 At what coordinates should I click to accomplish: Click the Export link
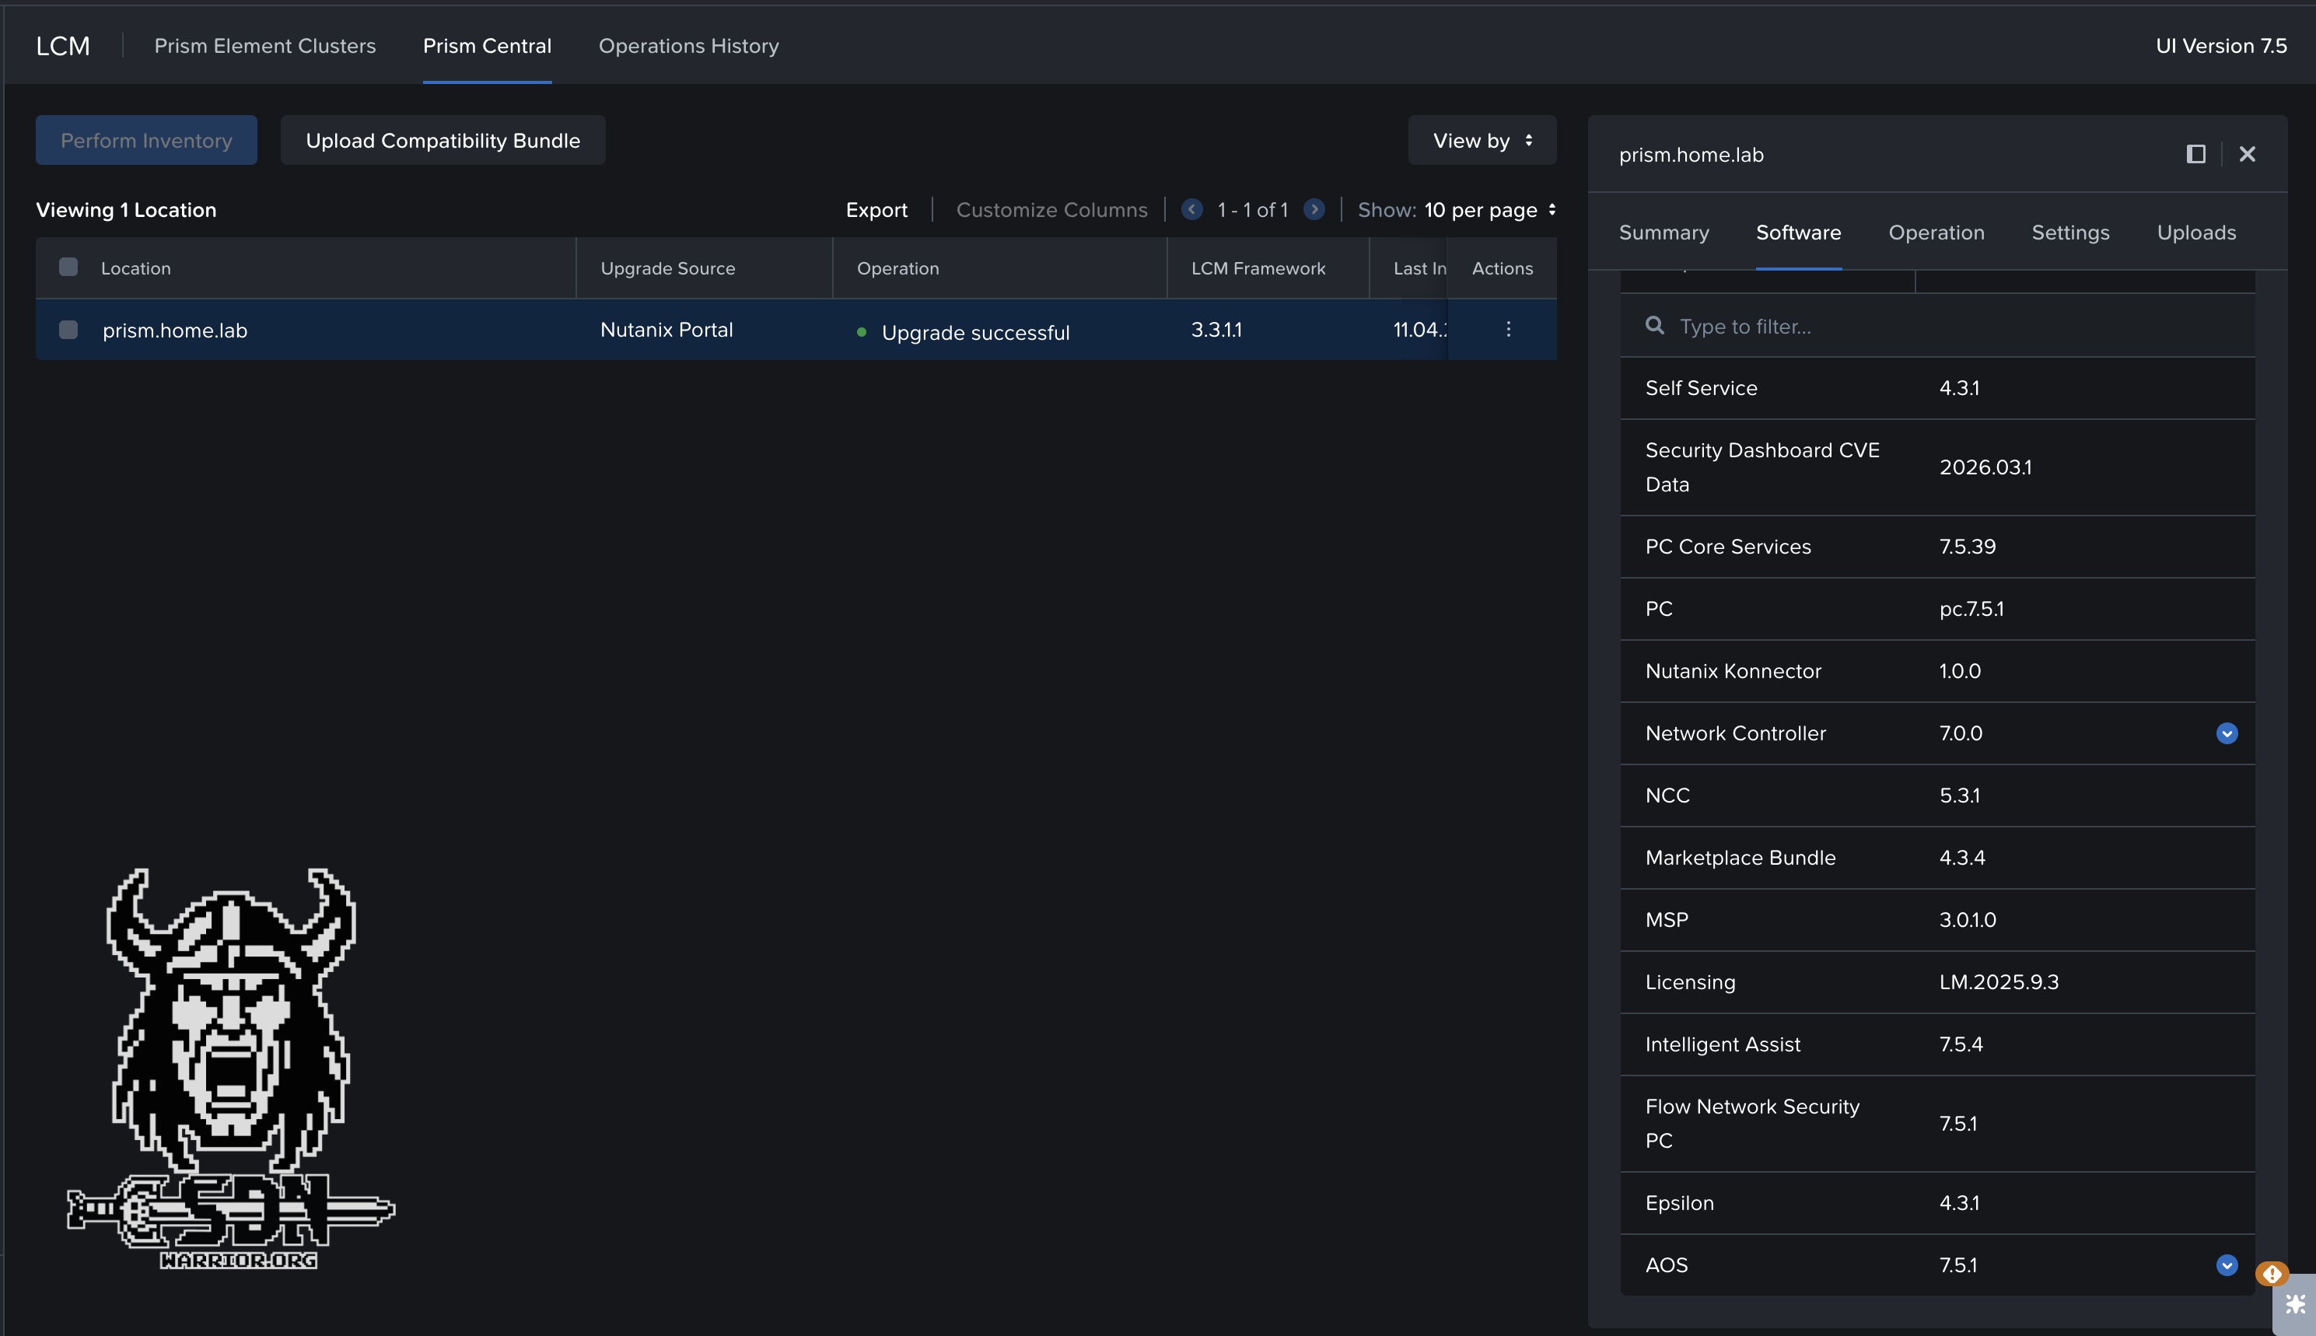876,210
